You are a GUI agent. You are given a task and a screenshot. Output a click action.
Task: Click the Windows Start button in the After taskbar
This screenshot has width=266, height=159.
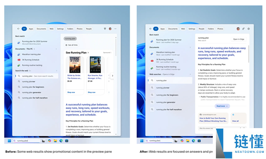click(142, 141)
